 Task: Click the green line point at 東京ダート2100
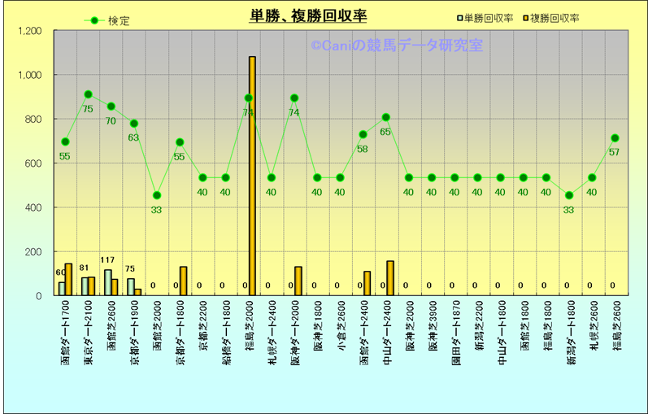(88, 95)
